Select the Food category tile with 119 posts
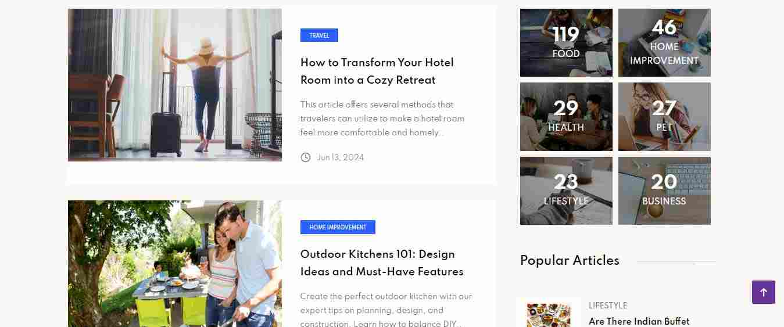 click(566, 42)
